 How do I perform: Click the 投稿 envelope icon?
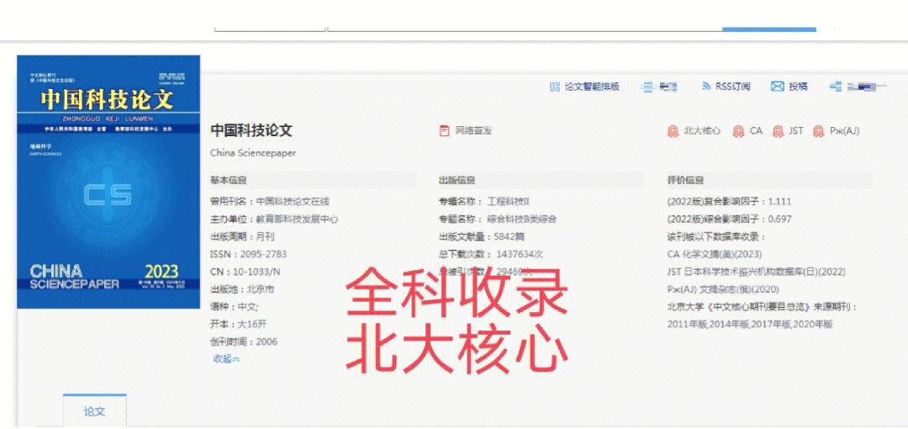(x=777, y=87)
